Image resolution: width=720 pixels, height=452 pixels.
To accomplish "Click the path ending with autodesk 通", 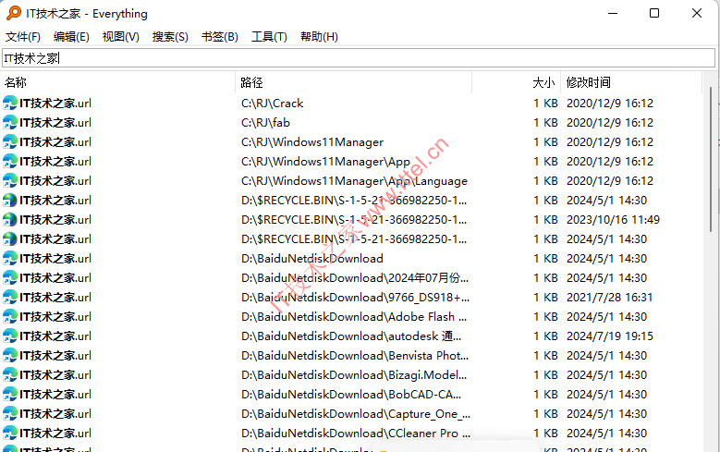I will [x=351, y=336].
